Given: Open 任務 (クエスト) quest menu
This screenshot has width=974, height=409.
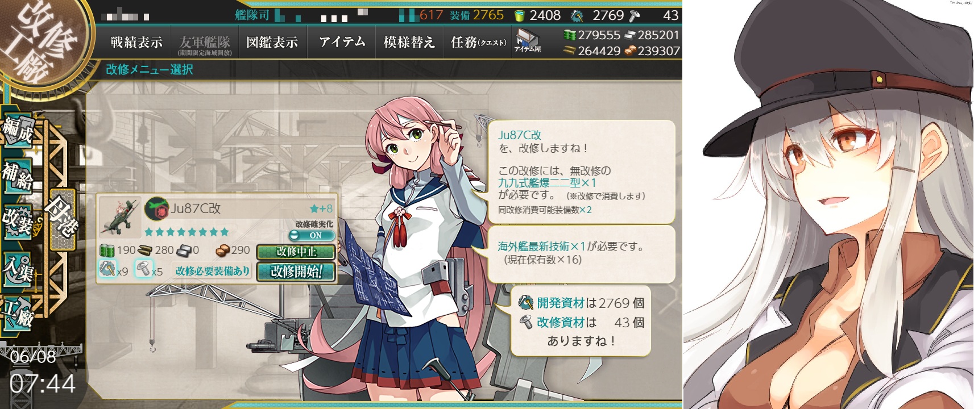Looking at the screenshot, I should coord(478,42).
